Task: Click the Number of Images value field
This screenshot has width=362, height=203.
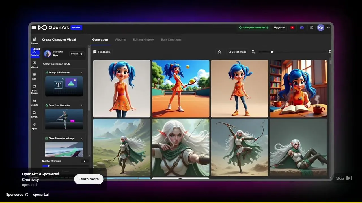Action: point(84,161)
